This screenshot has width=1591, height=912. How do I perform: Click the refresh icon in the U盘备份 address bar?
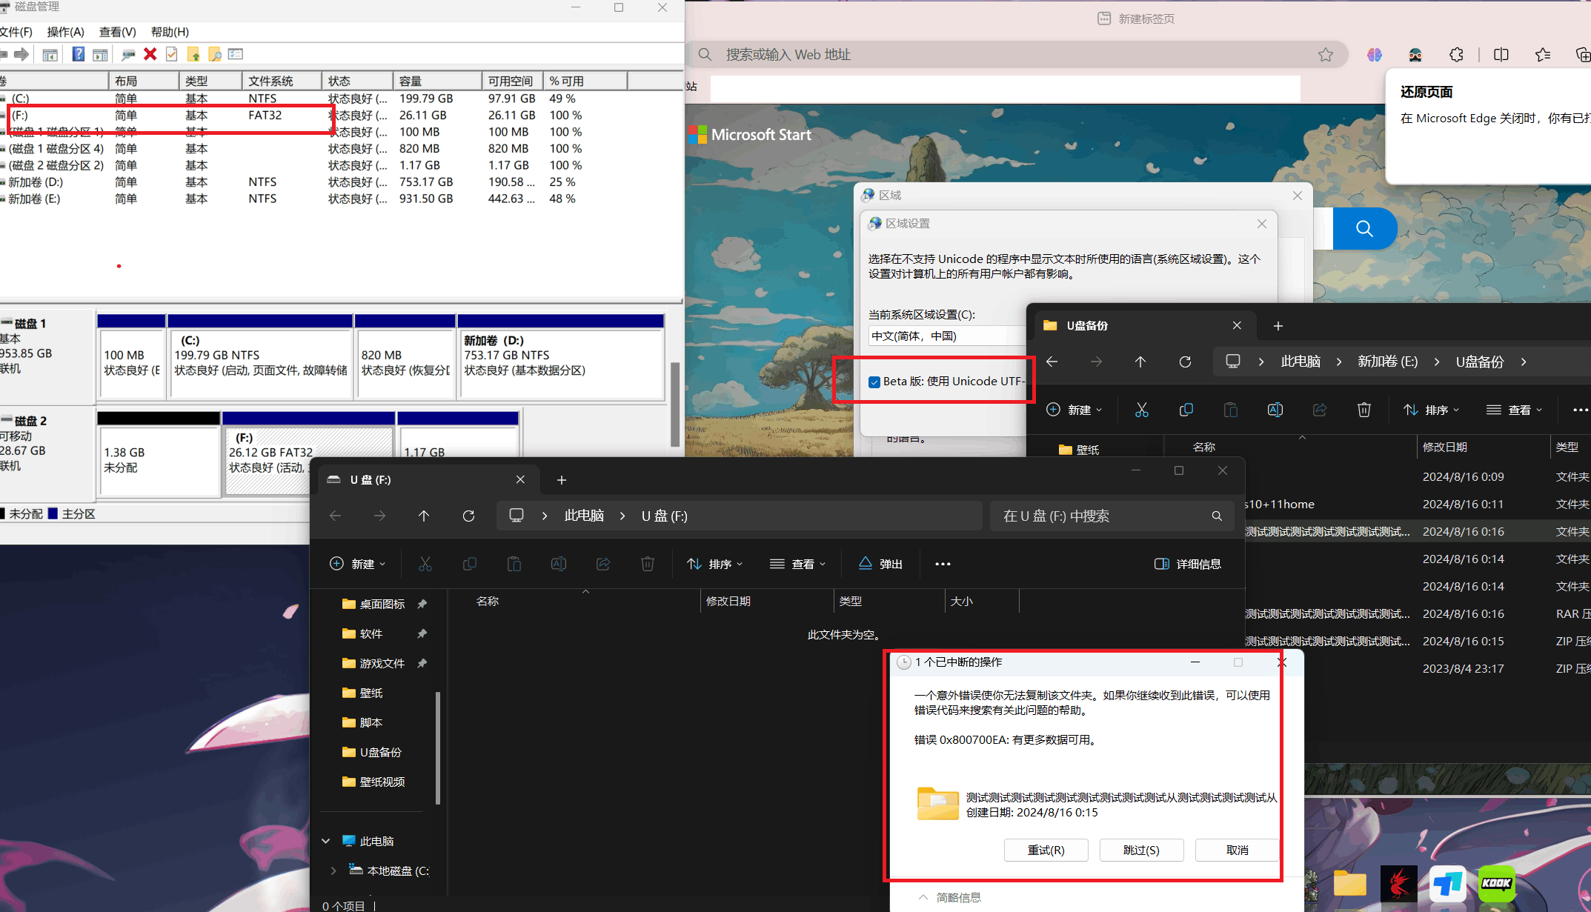[1185, 362]
